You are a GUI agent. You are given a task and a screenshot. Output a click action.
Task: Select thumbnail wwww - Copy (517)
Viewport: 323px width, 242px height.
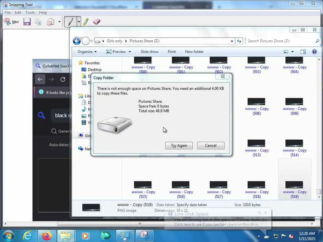pyautogui.click(x=219, y=190)
